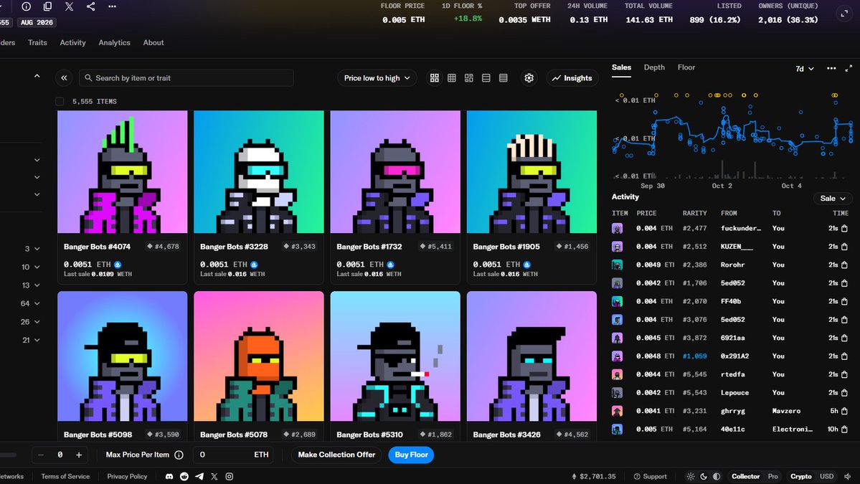The image size is (860, 484).
Task: Click the Insights button
Action: [572, 78]
